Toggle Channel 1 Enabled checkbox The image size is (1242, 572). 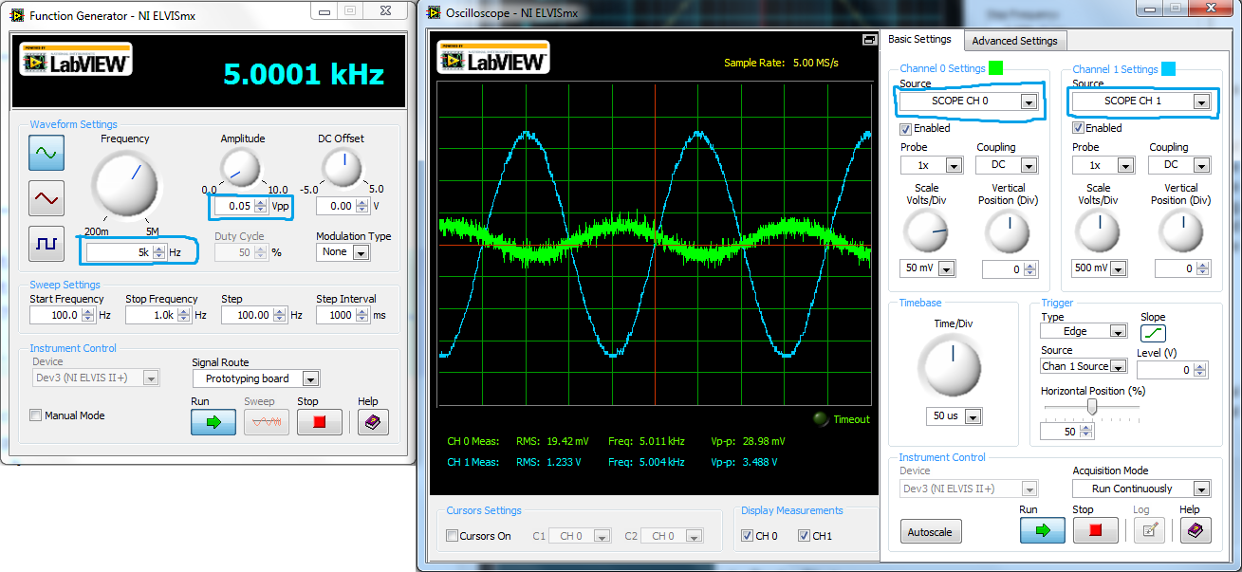point(1079,128)
